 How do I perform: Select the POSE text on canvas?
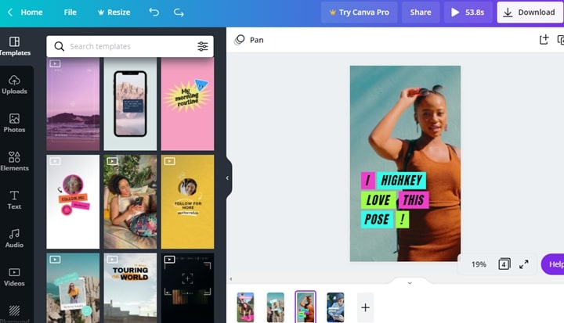pyautogui.click(x=377, y=219)
